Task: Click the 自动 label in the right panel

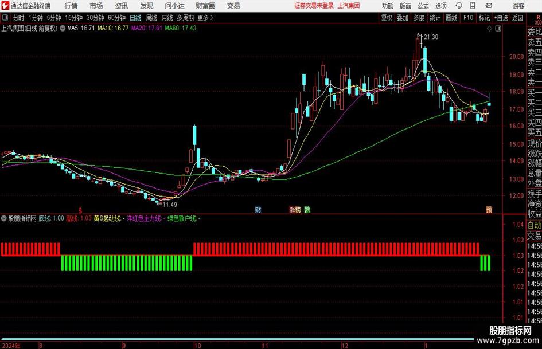Action: tap(534, 226)
